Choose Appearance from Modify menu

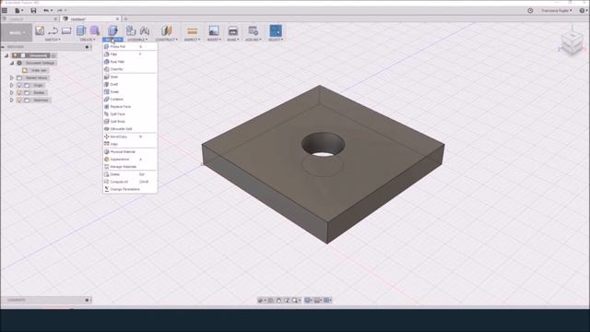[x=130, y=160]
